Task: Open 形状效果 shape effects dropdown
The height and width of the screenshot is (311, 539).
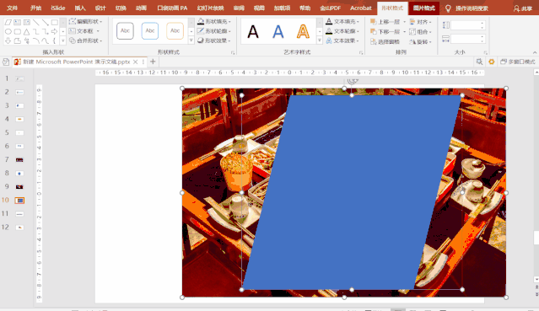Action: [x=214, y=40]
